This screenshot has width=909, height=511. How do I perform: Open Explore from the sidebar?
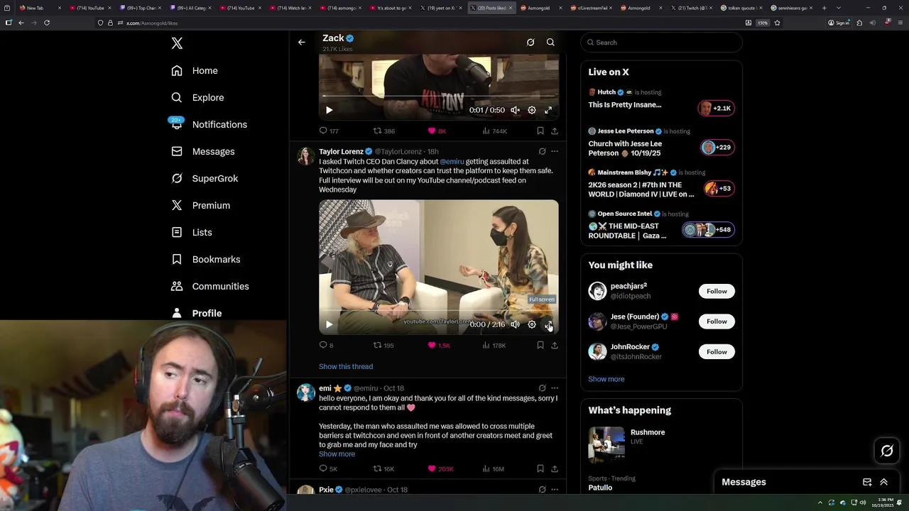[197, 97]
